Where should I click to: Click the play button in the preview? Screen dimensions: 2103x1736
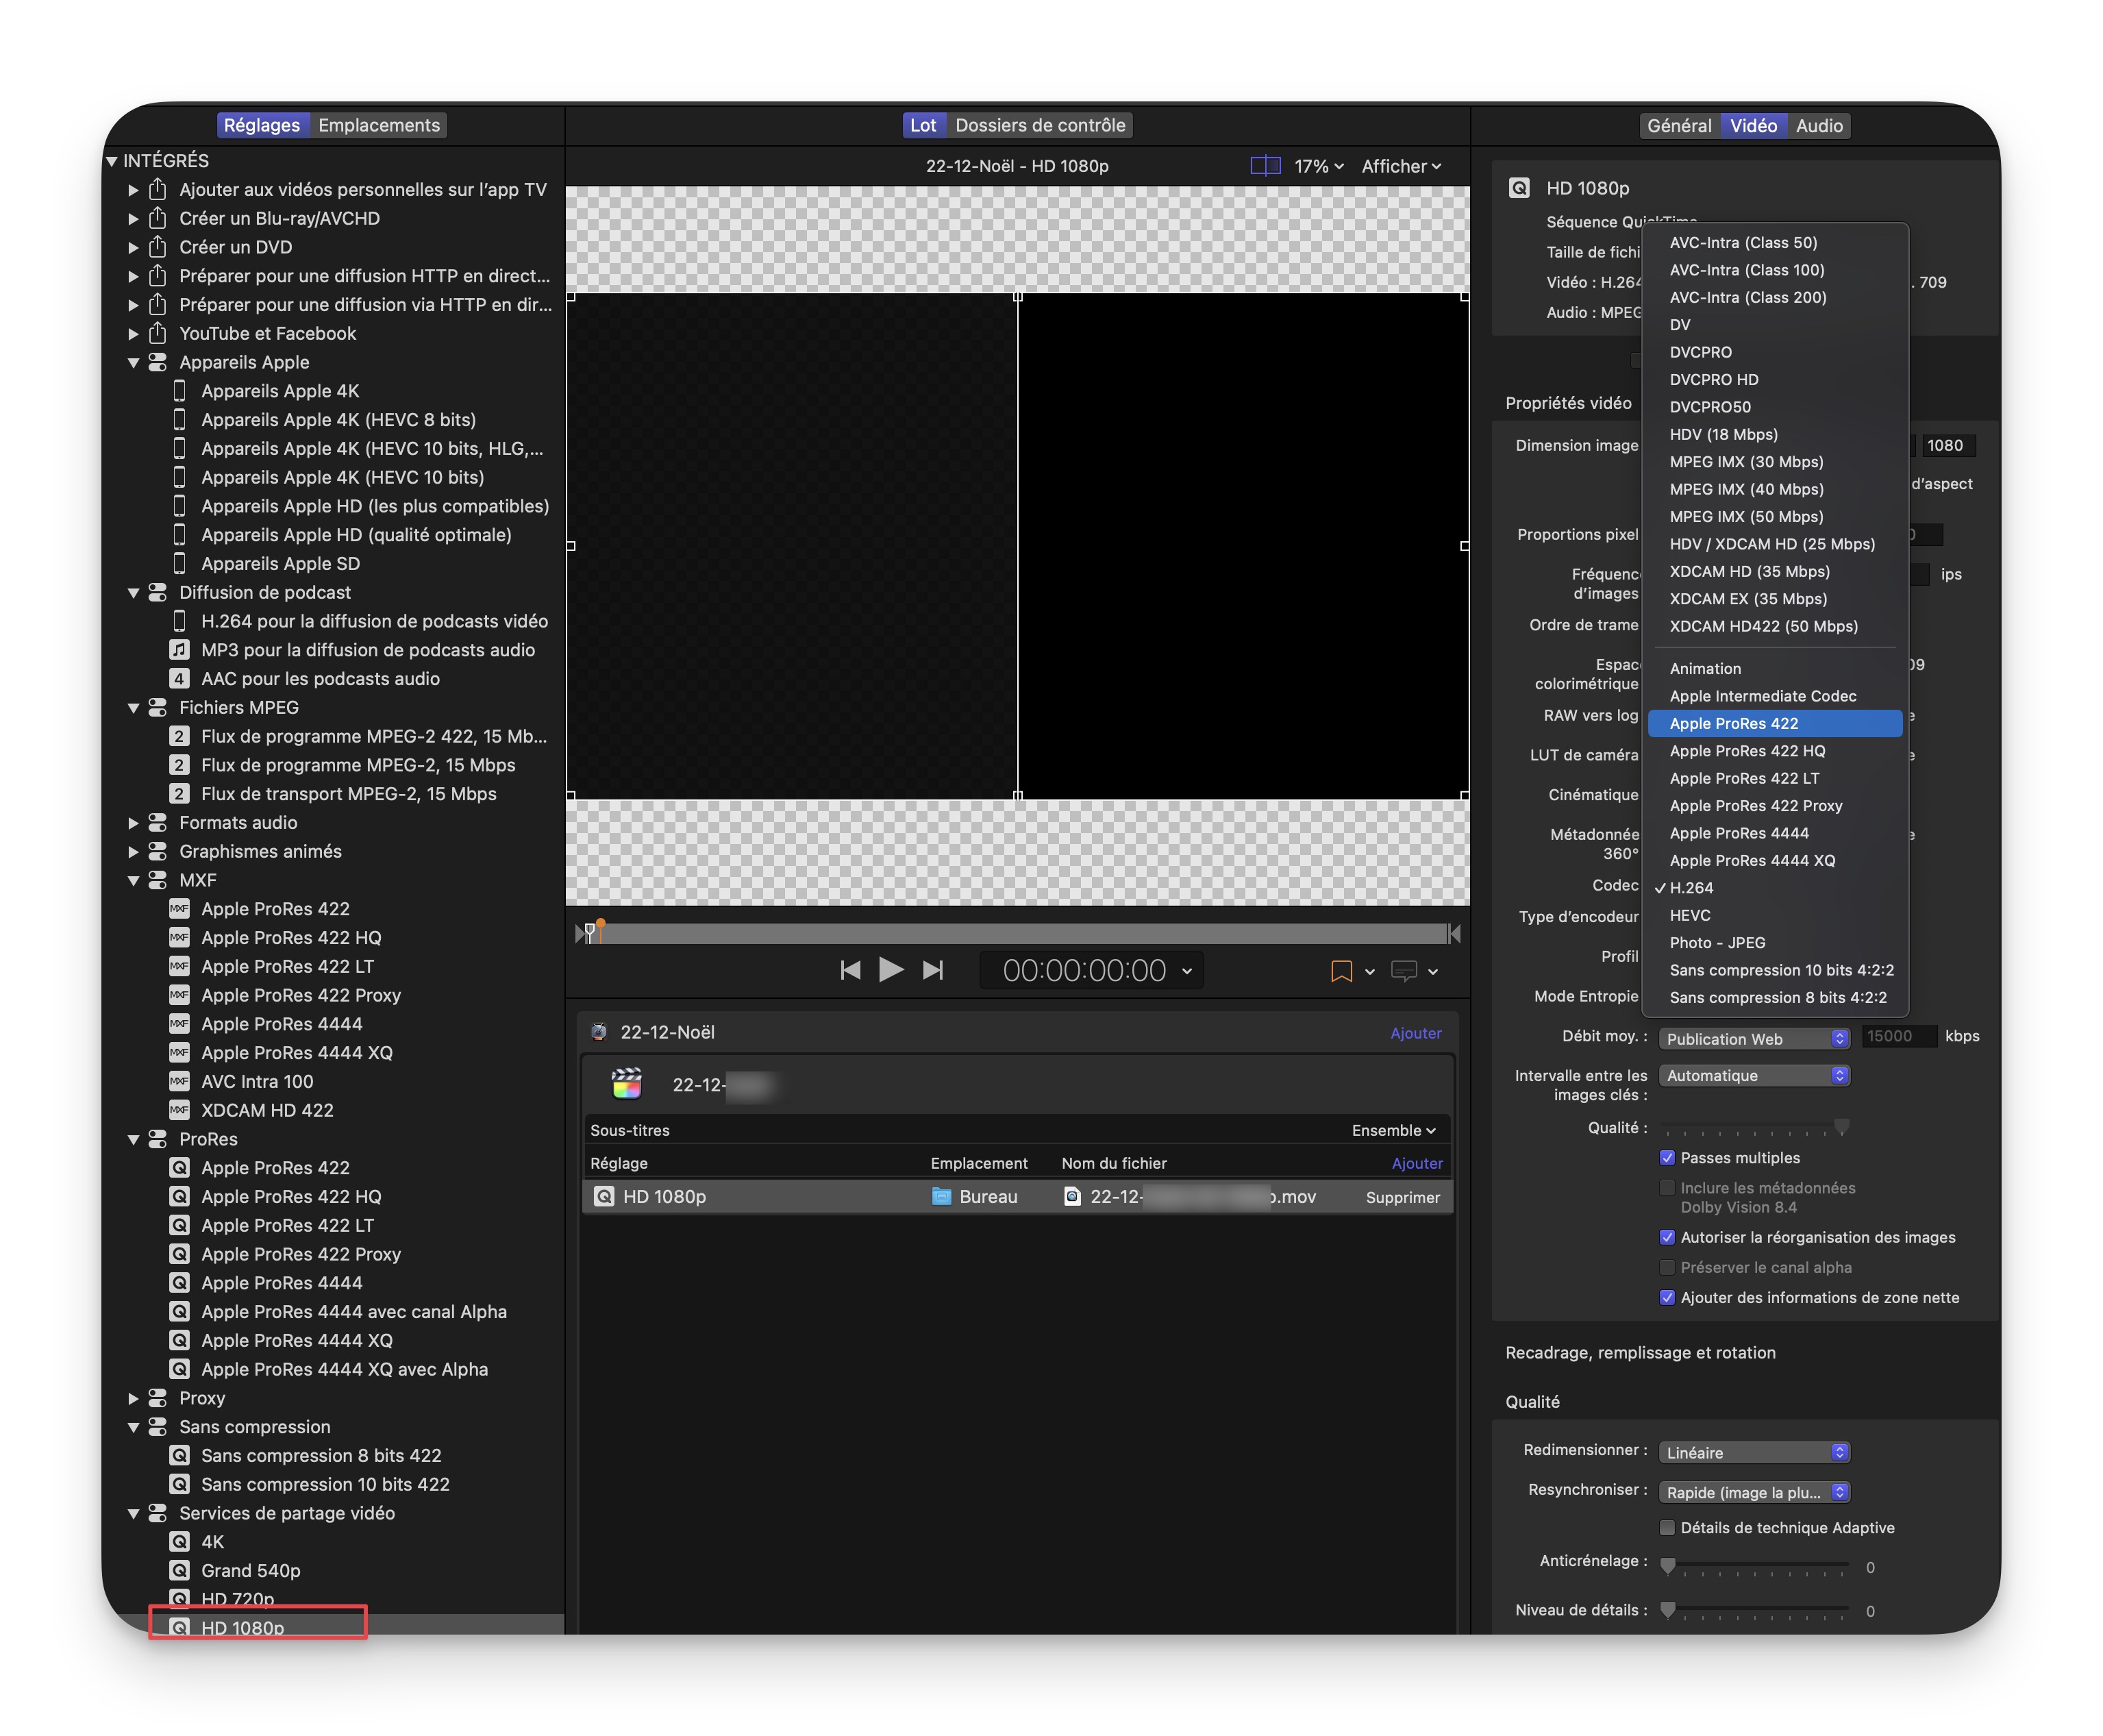click(890, 970)
